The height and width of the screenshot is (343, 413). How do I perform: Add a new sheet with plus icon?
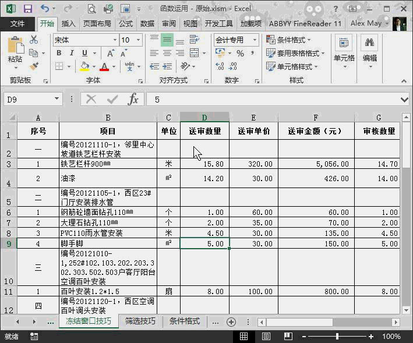tap(231, 321)
